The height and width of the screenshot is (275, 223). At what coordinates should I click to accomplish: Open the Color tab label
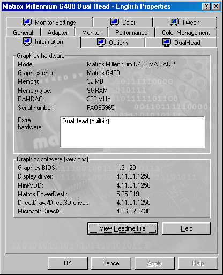coord(129,23)
